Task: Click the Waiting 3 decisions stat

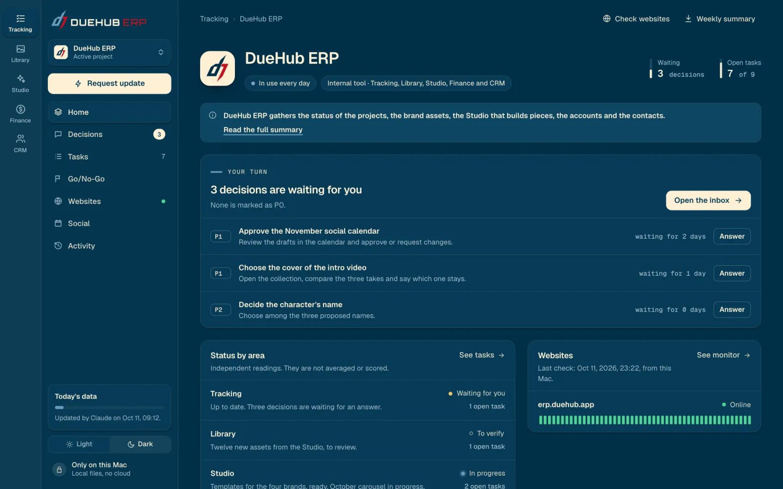Action: [677, 68]
